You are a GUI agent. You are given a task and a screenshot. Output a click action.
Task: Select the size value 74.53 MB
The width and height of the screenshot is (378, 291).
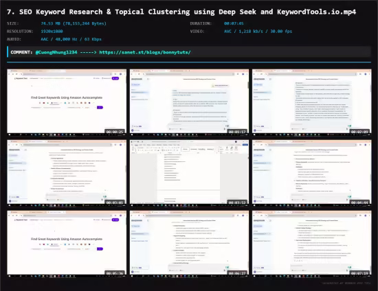pos(74,23)
